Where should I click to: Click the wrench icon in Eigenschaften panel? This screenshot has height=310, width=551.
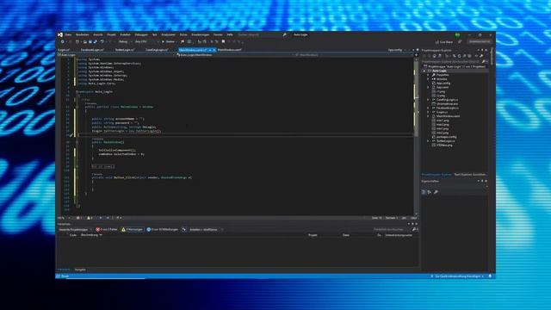pos(436,192)
